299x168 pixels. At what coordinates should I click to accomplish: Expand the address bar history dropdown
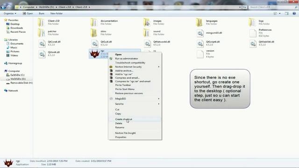click(240, 7)
